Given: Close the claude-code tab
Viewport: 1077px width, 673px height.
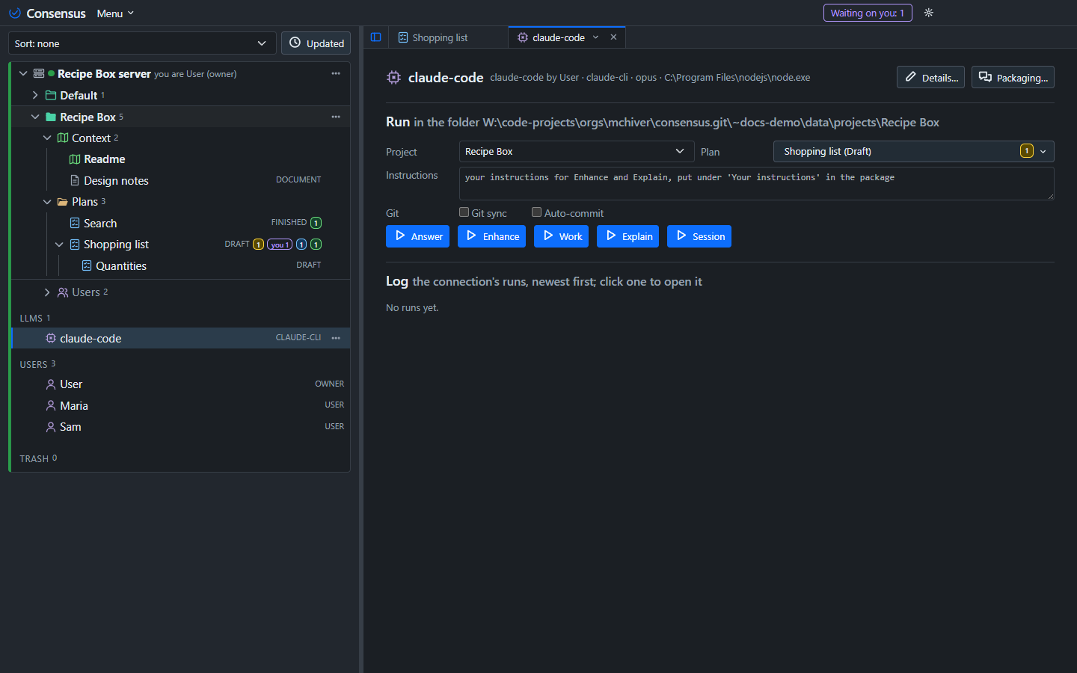Looking at the screenshot, I should coord(613,37).
